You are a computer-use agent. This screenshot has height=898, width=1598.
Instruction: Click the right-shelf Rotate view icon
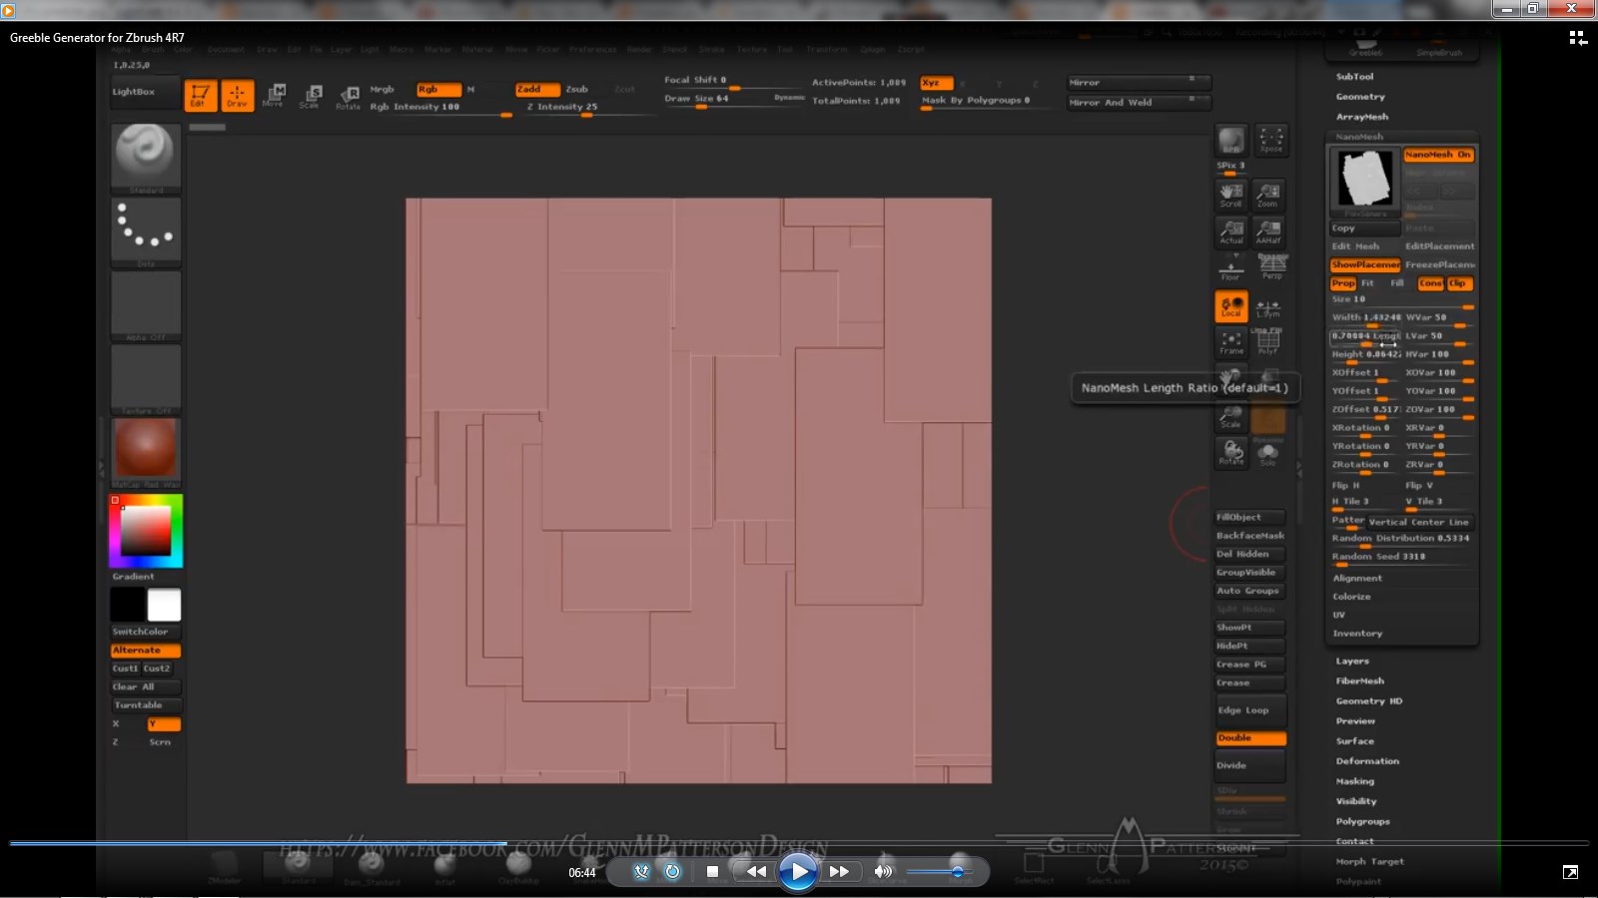click(1230, 453)
